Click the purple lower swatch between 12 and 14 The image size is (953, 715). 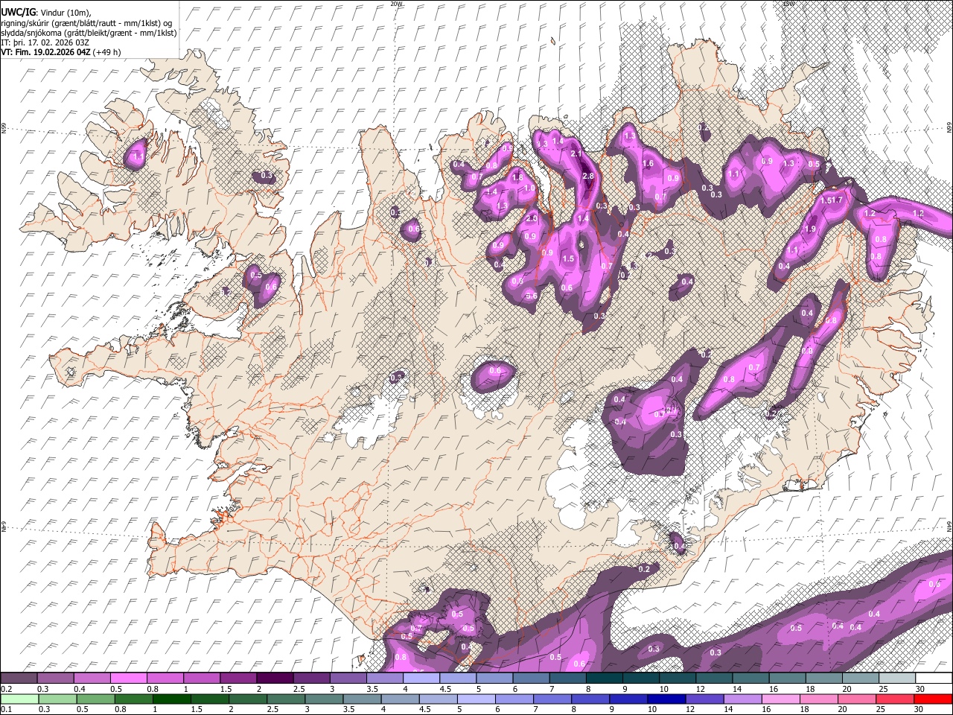(x=705, y=699)
